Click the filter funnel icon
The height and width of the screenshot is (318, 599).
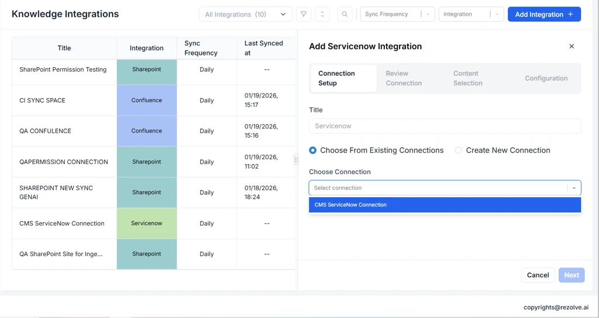coord(304,14)
